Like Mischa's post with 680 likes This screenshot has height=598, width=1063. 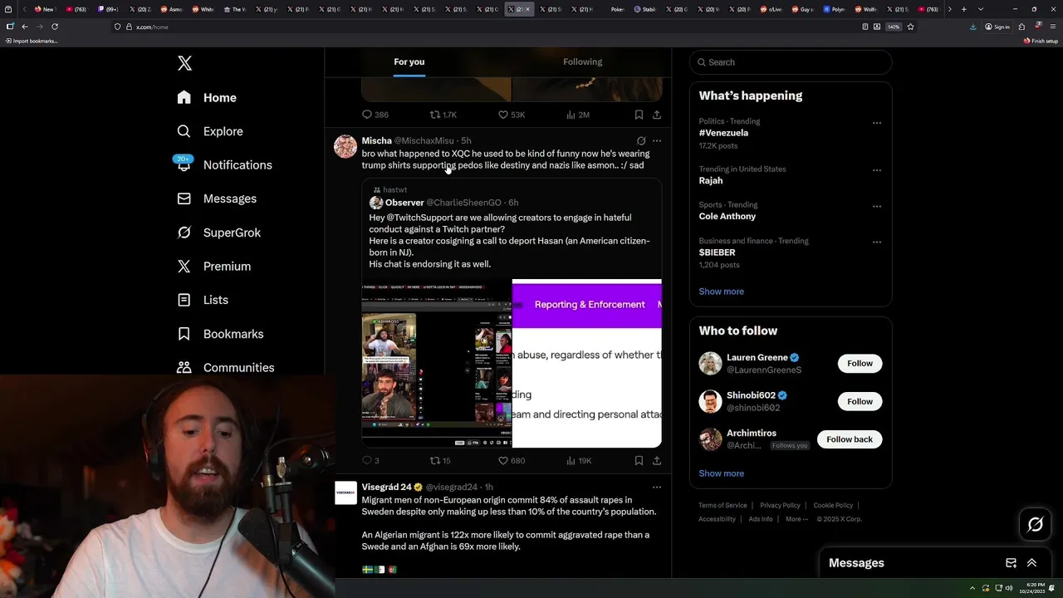(511, 460)
